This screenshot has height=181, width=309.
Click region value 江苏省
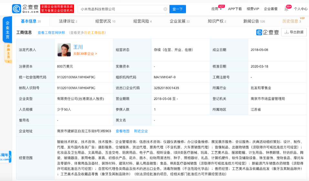point(256,109)
